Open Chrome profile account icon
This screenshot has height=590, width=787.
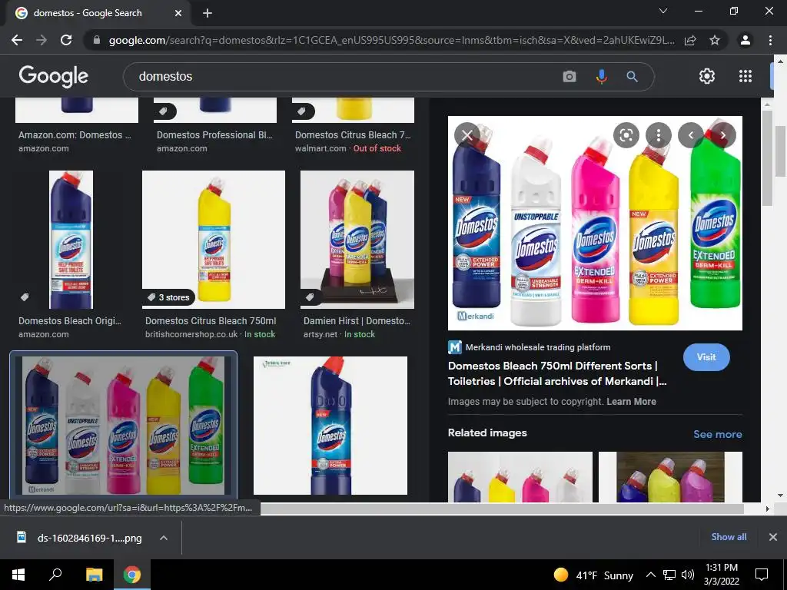745,40
